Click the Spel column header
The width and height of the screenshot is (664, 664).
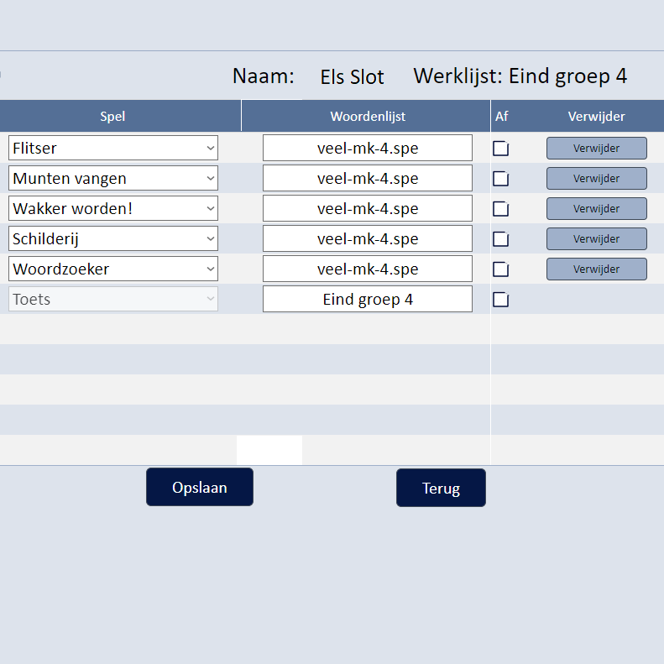pos(112,117)
